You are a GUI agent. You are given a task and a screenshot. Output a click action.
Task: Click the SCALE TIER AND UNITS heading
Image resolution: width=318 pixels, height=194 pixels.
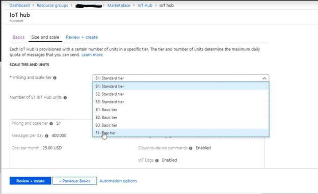point(29,65)
